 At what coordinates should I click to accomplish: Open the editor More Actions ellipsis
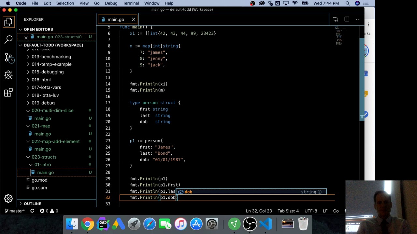358,19
